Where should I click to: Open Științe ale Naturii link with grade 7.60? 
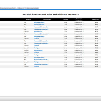(x=39, y=57)
